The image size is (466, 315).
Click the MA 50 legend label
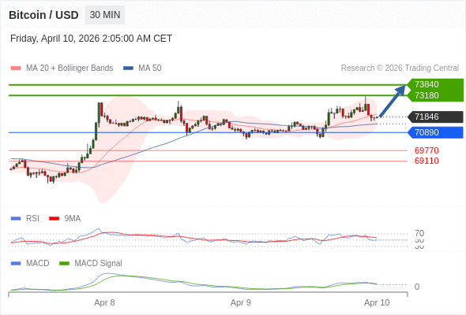150,69
